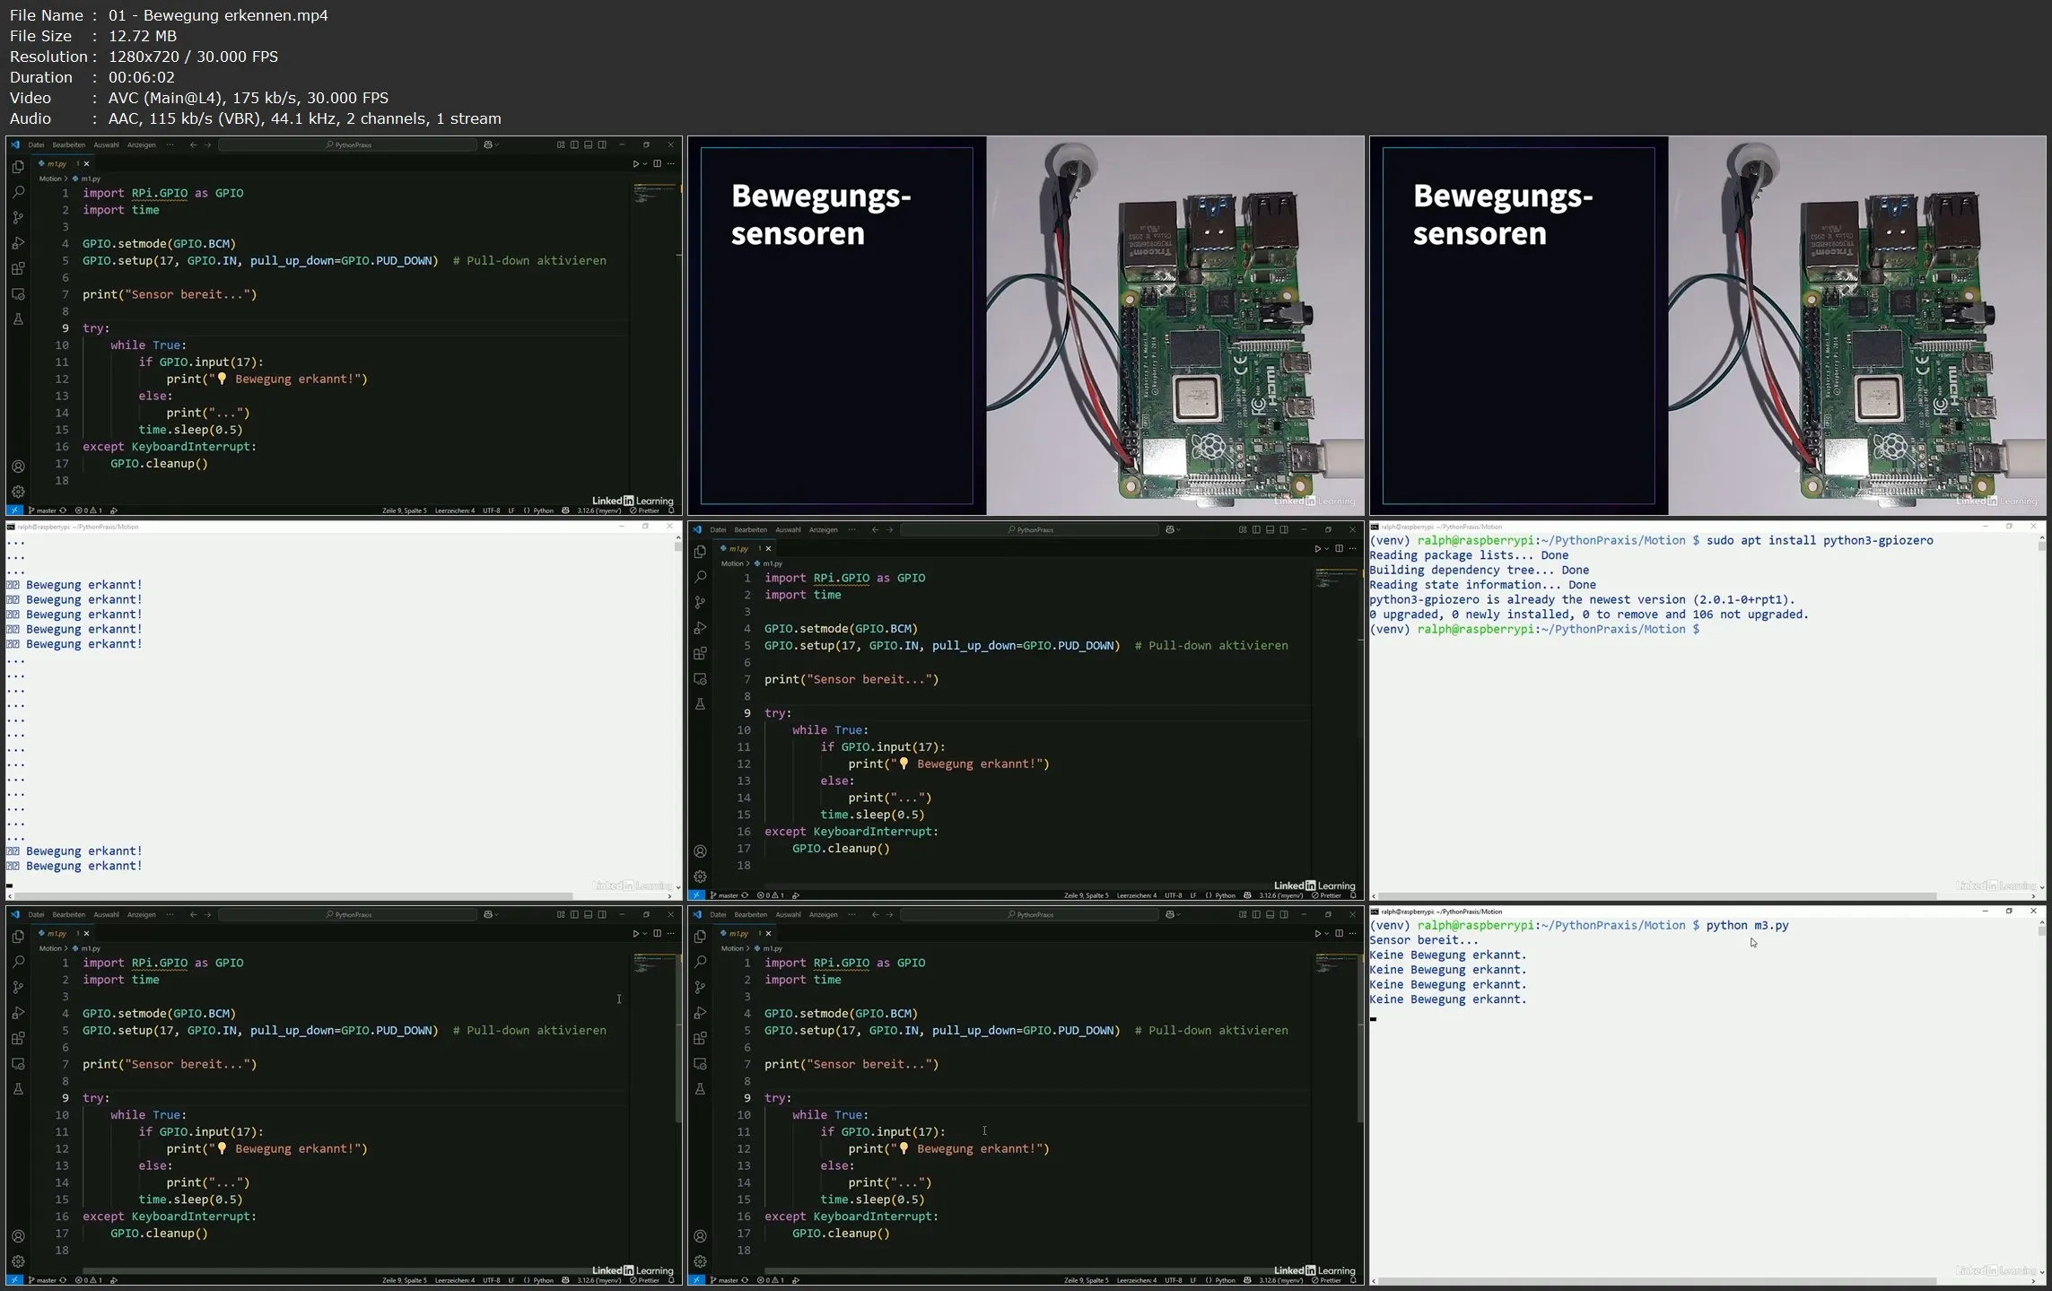Open Datei menu in top-left VS Code thumbnail

coord(36,144)
